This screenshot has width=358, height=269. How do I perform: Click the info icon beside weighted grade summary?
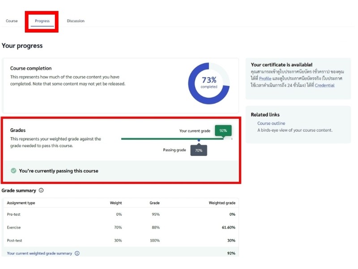click(77, 253)
